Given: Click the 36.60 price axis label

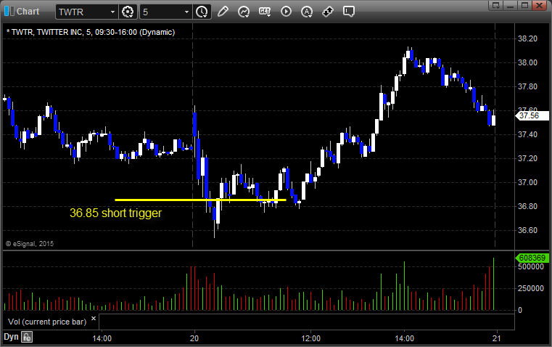Looking at the screenshot, I should pyautogui.click(x=528, y=230).
